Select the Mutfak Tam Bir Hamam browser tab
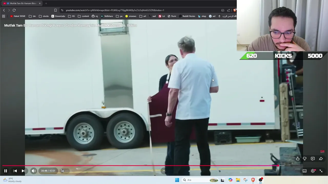 click(22, 3)
